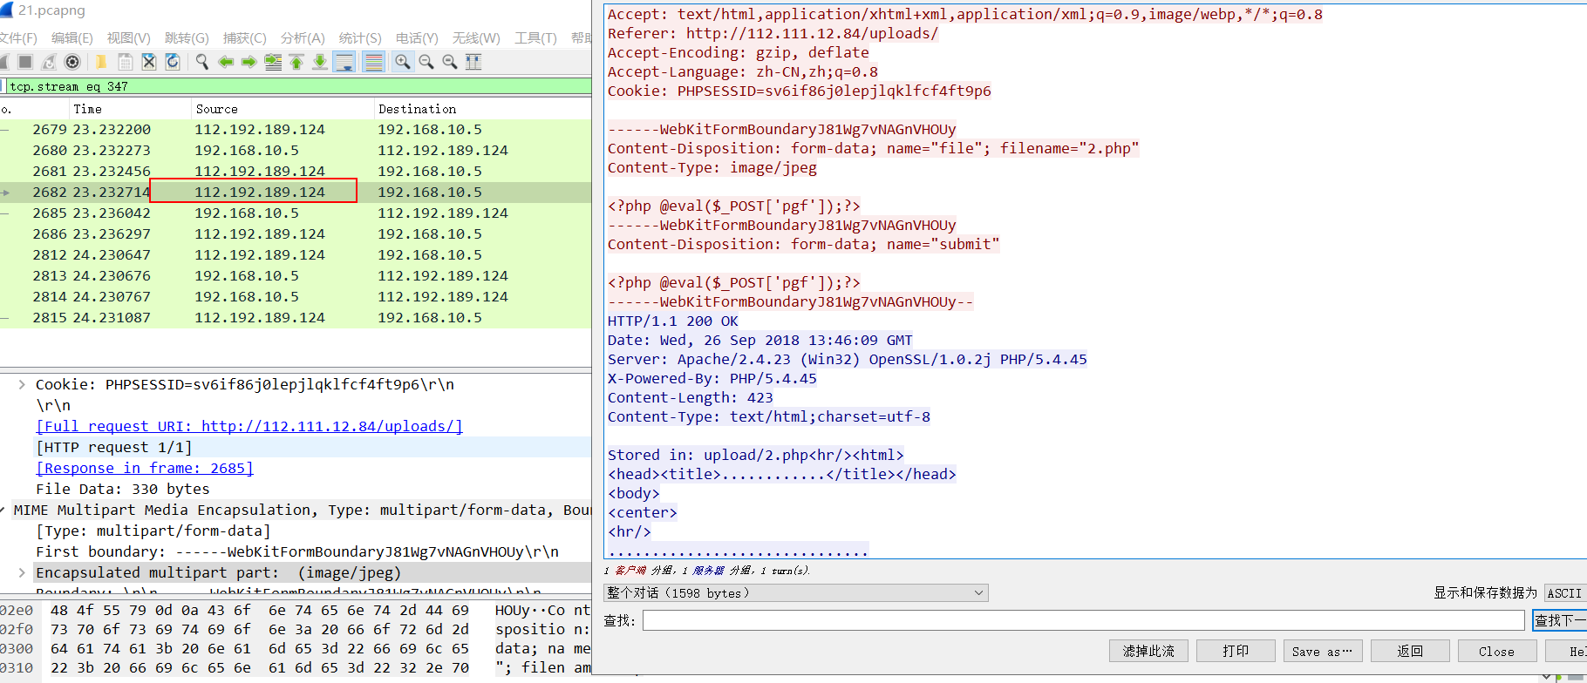Image resolution: width=1587 pixels, height=683 pixels.
Task: Click the HTTP/1.1 200 OK response line
Action: coord(672,321)
